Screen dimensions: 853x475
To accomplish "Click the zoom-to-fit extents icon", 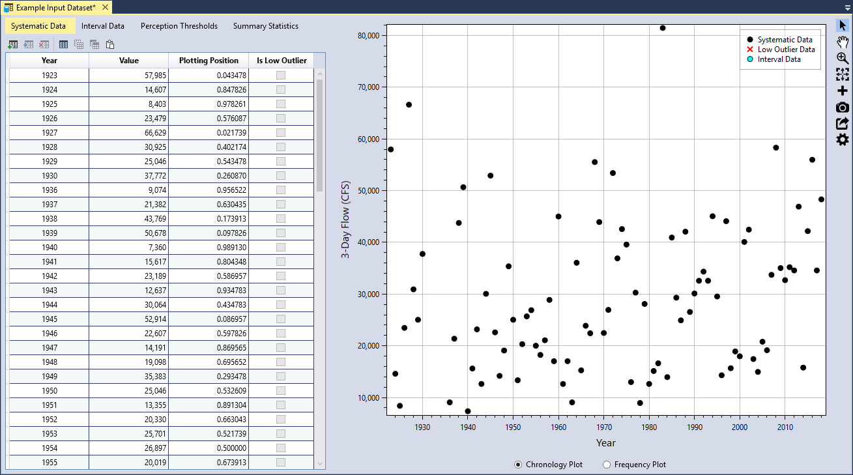I will [843, 74].
